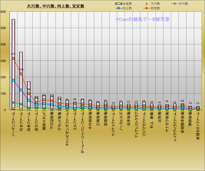The image size is (205, 171).
Task: Select the orange data point labeled 315
Action: (13, 58)
